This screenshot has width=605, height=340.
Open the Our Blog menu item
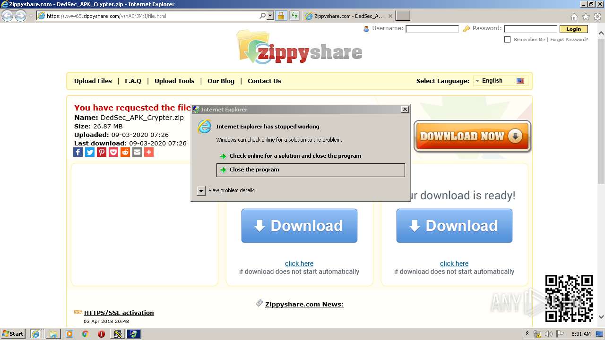[221, 81]
